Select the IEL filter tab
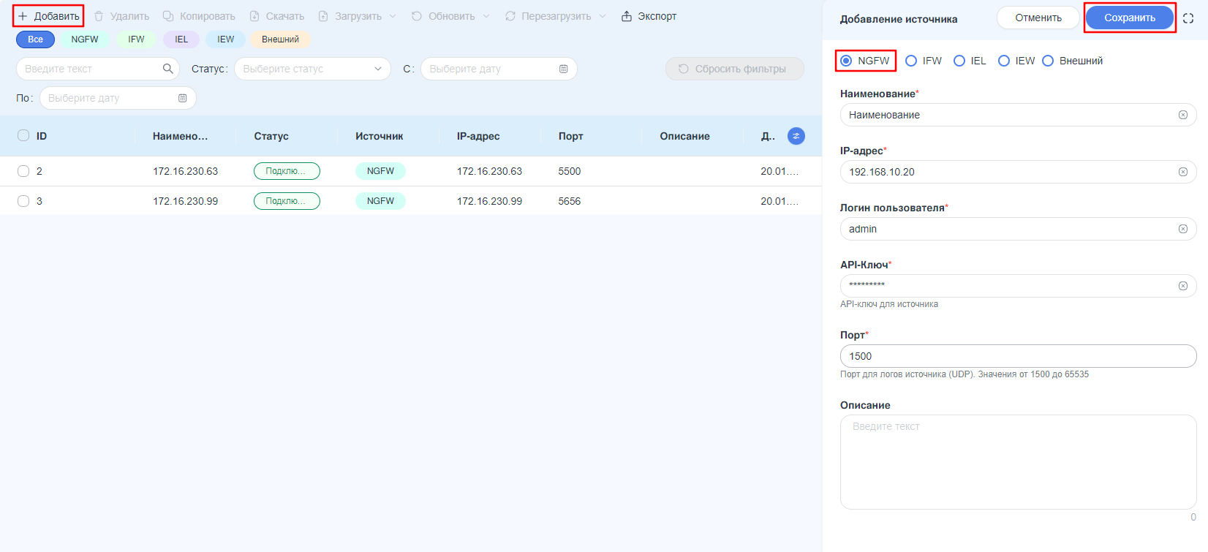 181,39
